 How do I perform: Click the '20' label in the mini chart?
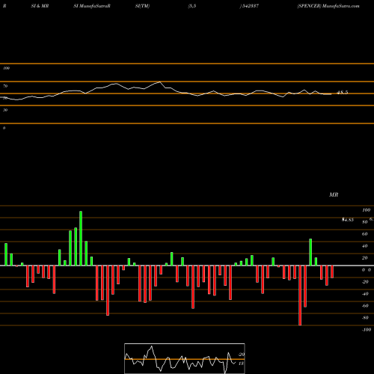tap(242, 355)
